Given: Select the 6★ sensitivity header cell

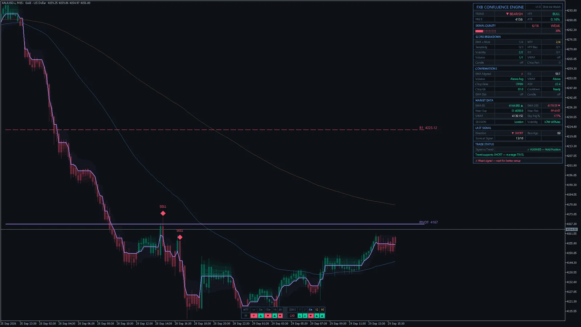Looking at the screenshot, I should tap(311, 310).
